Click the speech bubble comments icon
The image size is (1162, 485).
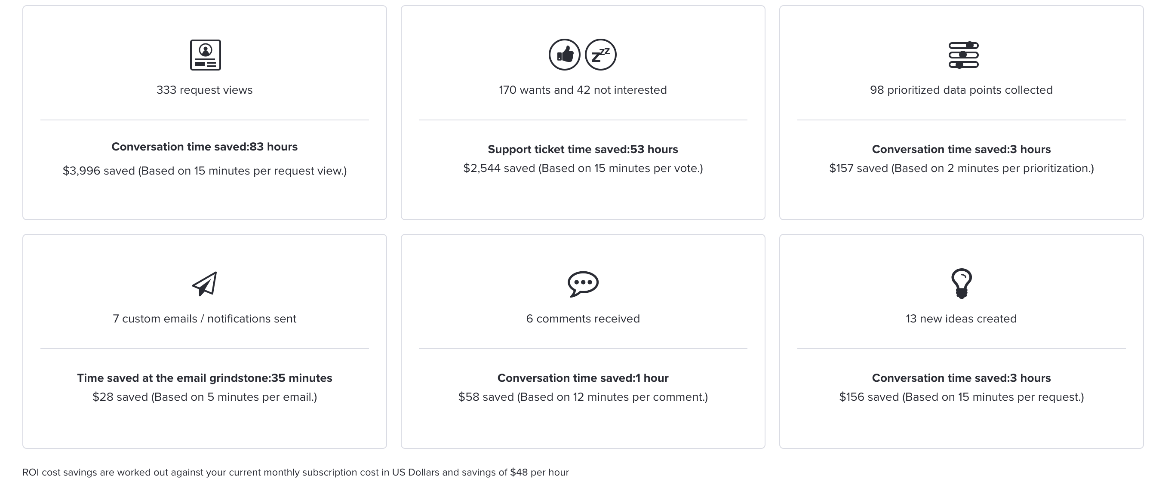point(583,284)
